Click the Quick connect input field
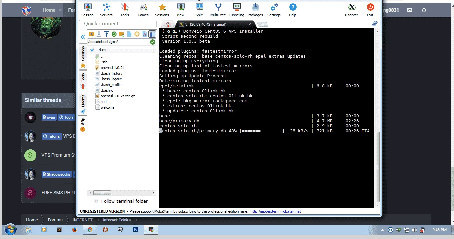Screen dimensions: 454x239 (118, 24)
